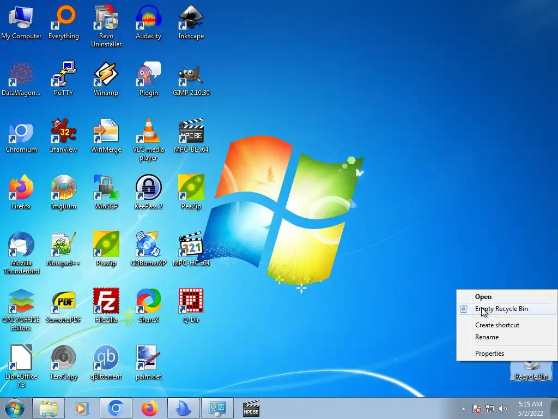Click the blue shark fin taskbar button
558x419 pixels.
[184, 408]
